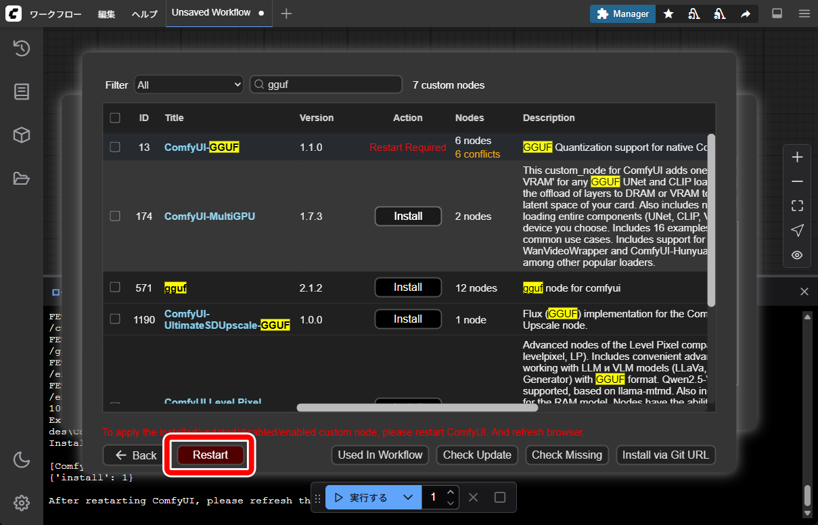Click the red Restart button
Image resolution: width=818 pixels, height=525 pixels.
click(210, 455)
